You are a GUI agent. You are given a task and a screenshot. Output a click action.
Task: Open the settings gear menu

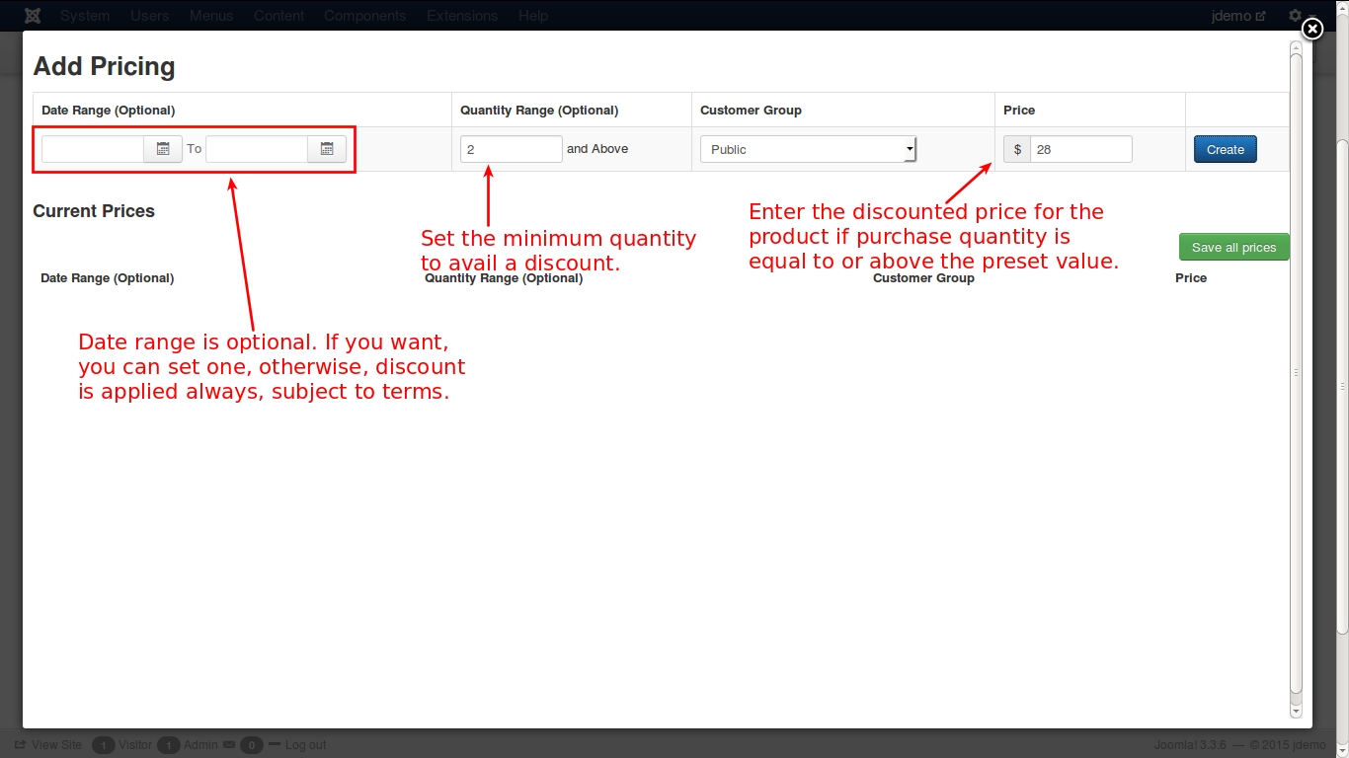pos(1295,16)
